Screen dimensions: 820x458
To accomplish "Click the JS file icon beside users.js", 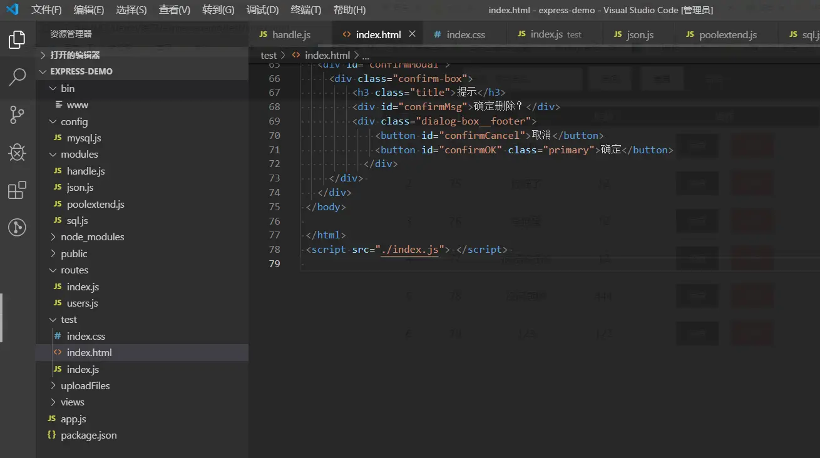I will pos(58,303).
